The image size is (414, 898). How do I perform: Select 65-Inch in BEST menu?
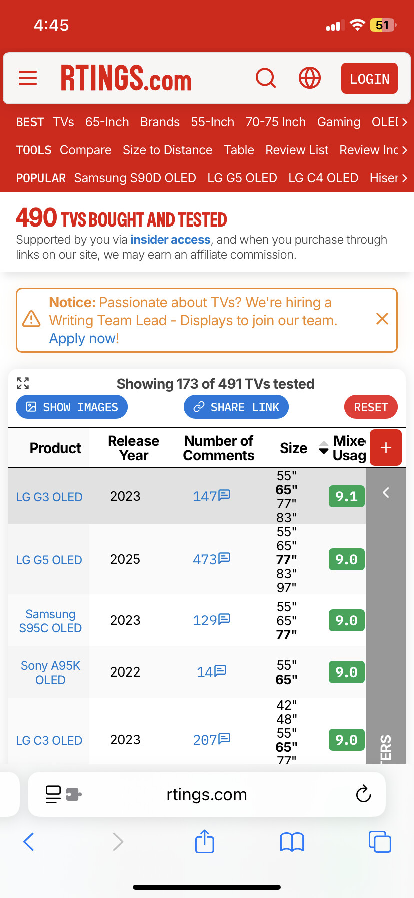coord(107,122)
